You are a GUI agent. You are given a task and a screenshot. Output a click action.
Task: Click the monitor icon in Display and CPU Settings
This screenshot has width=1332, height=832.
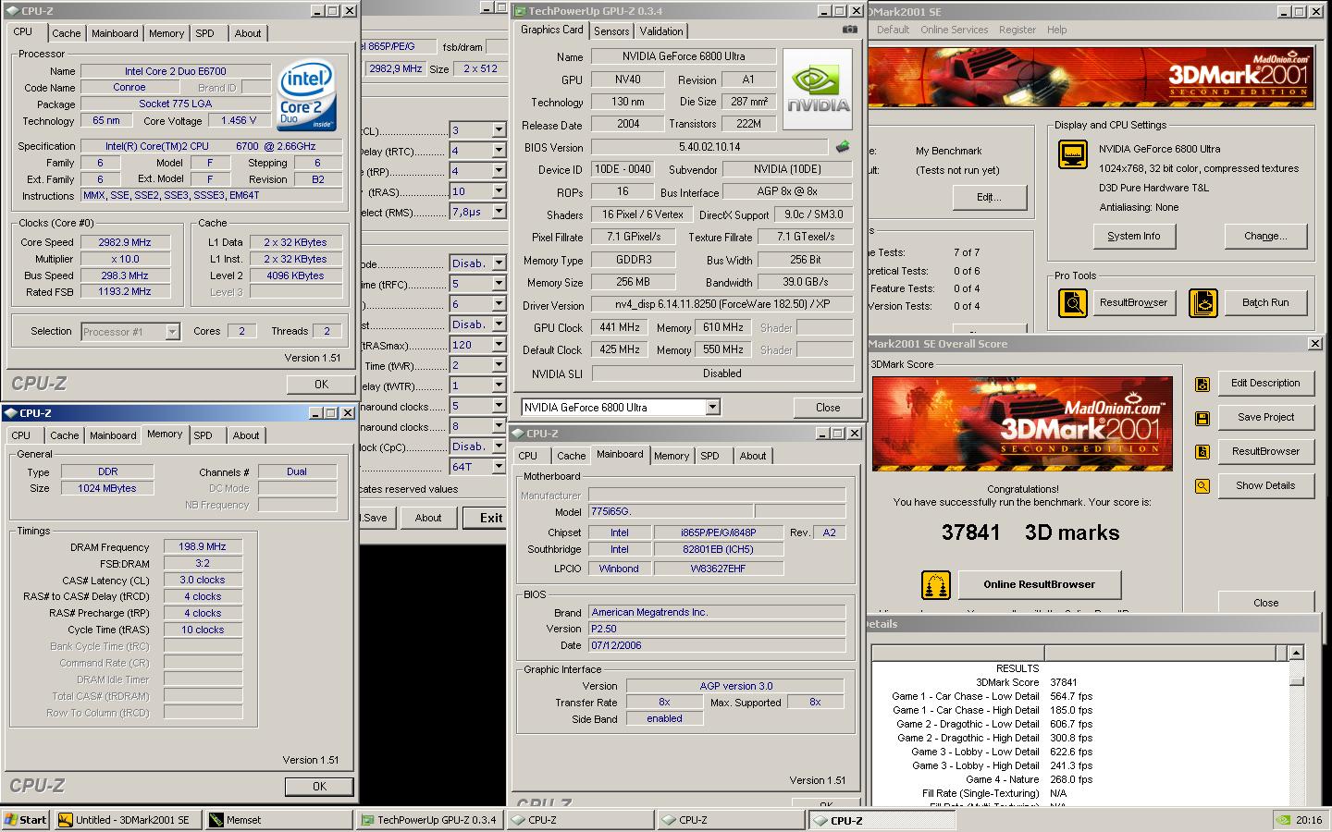(1072, 154)
